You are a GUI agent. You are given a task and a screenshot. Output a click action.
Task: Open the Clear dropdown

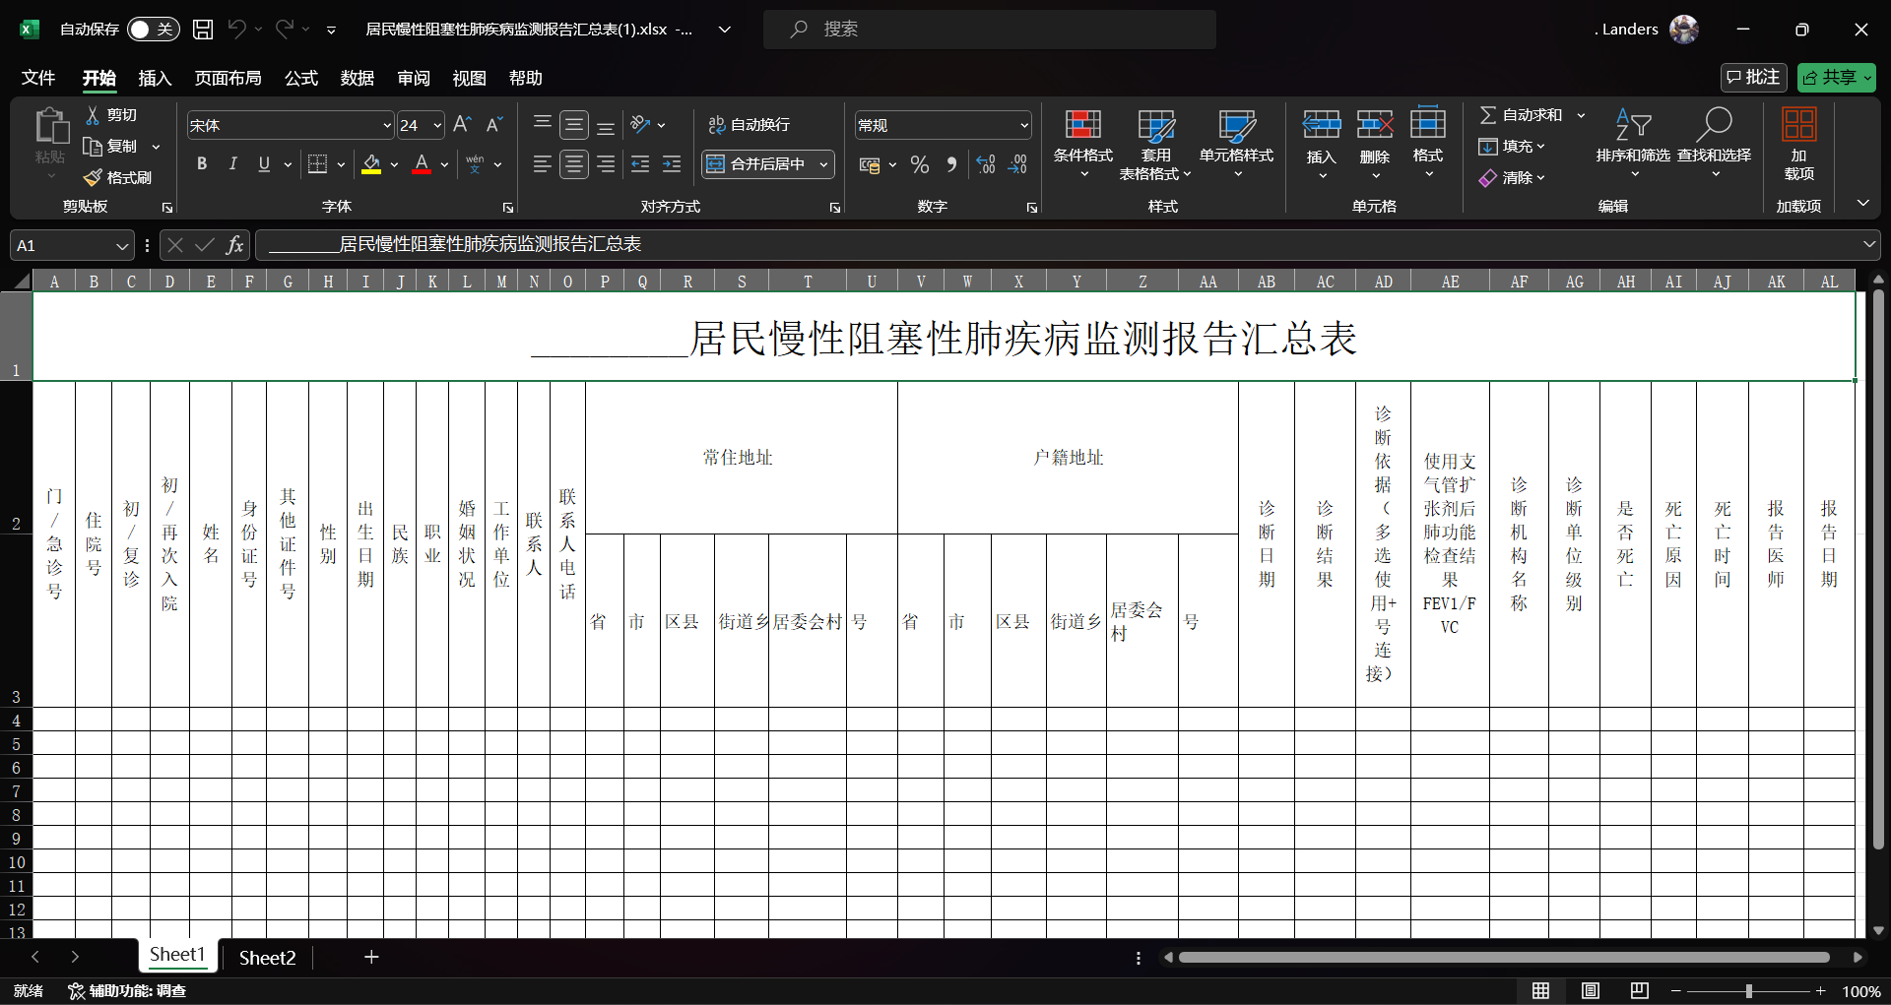click(1513, 178)
